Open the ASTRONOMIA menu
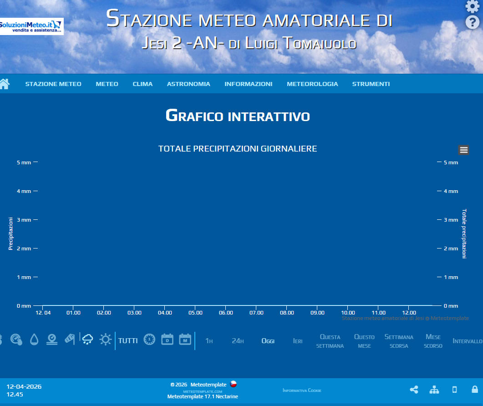Screen dimensions: 483x406 pyautogui.click(x=188, y=84)
